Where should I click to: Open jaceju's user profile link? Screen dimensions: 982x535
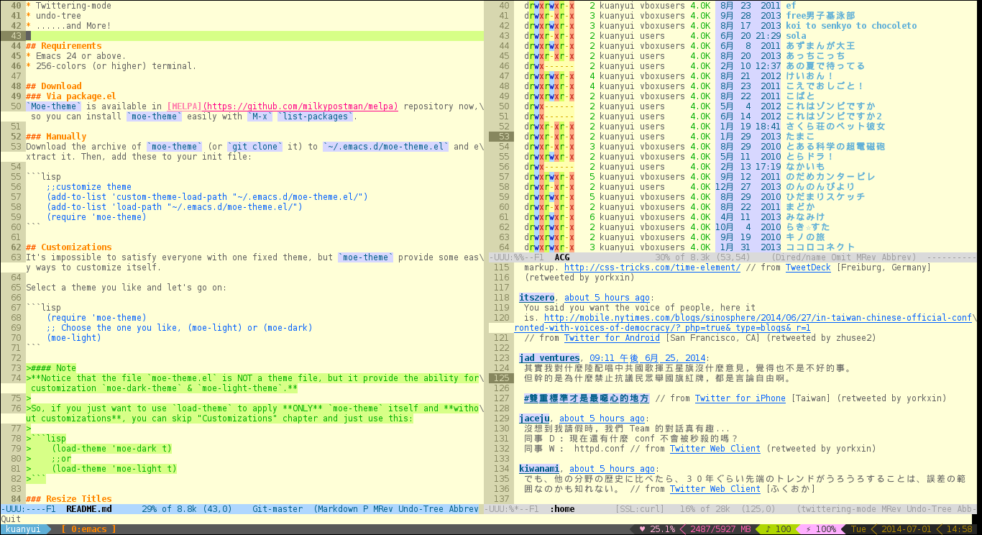534,419
